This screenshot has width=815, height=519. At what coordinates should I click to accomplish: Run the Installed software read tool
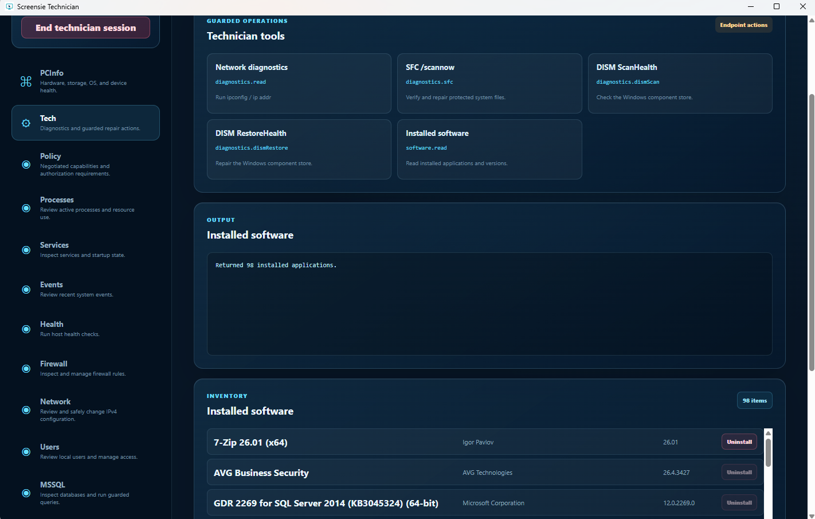(x=489, y=149)
